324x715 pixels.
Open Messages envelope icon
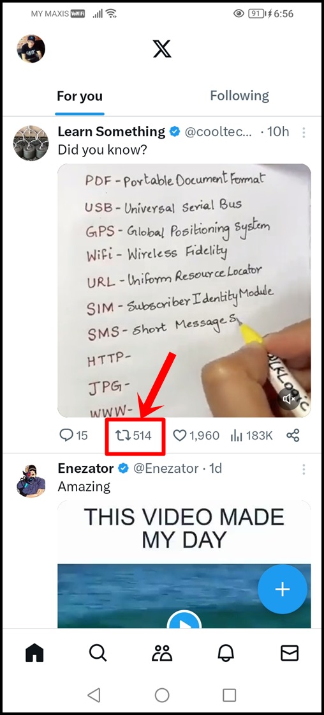[x=290, y=653]
